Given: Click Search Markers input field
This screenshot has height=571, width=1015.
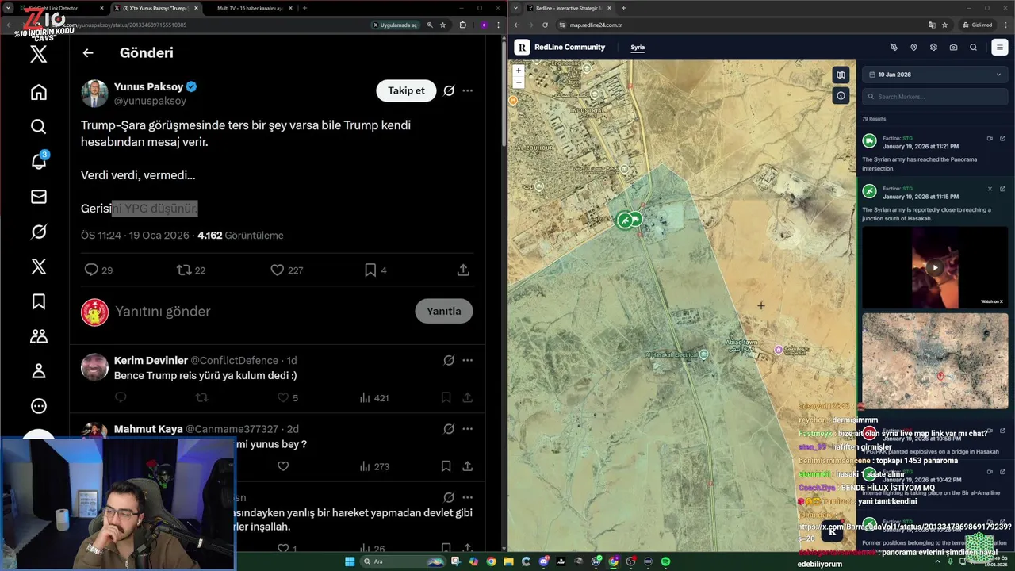Looking at the screenshot, I should pyautogui.click(x=935, y=97).
